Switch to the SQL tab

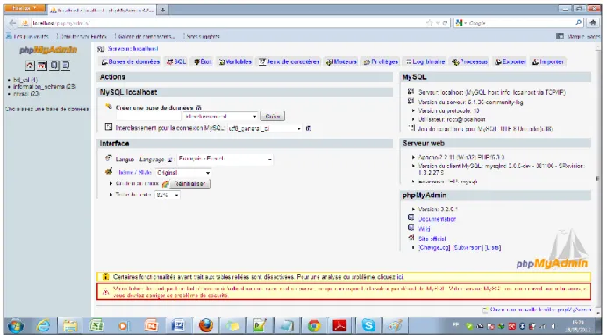(x=176, y=61)
